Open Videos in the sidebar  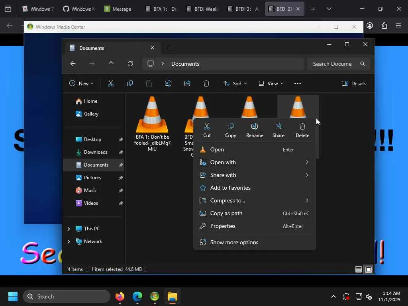click(94, 203)
